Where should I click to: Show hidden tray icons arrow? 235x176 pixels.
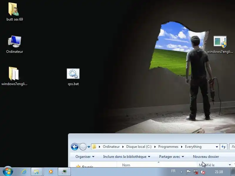pos(181,172)
